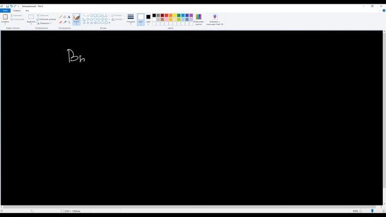Click Edit with Paint 3D icon

click(x=215, y=17)
